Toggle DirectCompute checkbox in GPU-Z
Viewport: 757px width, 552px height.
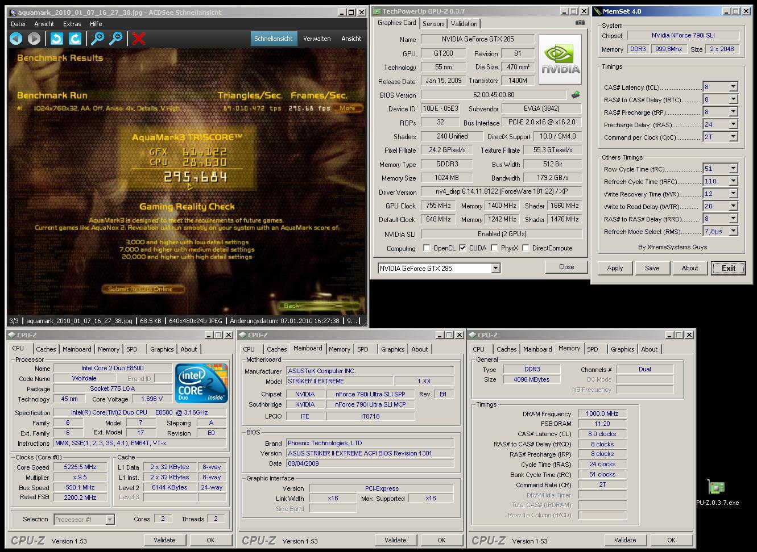point(526,248)
